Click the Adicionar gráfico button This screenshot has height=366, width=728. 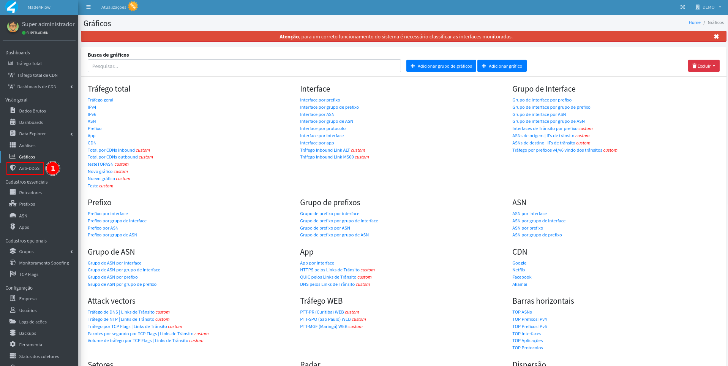(502, 65)
